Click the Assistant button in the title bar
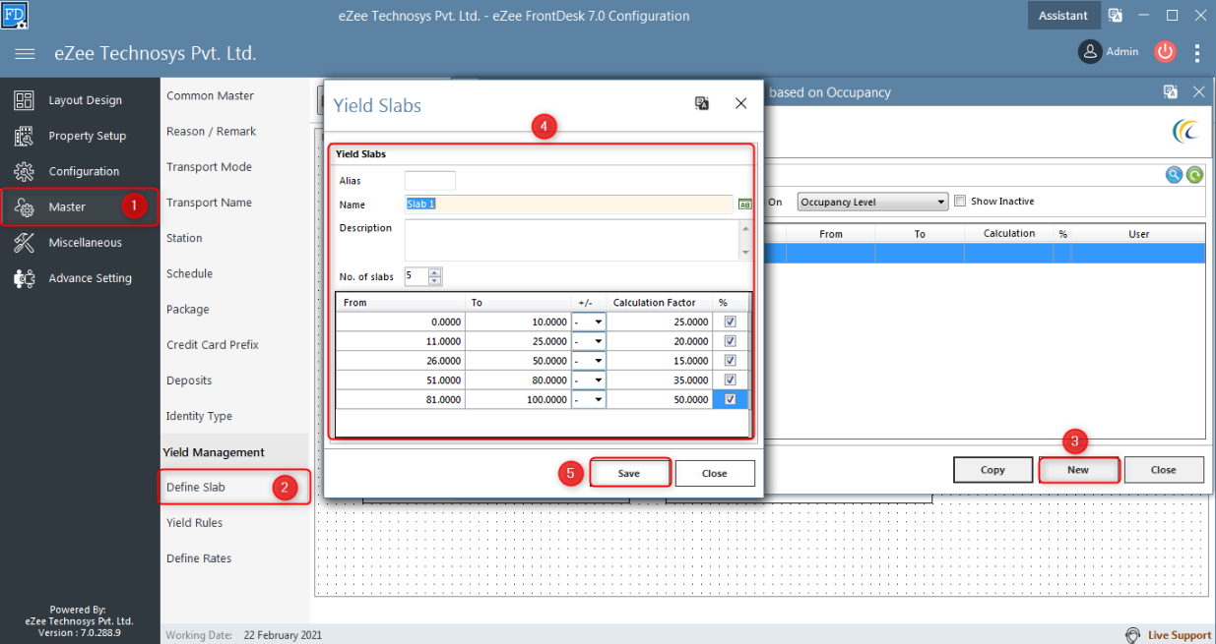The height and width of the screenshot is (644, 1216). [1063, 15]
